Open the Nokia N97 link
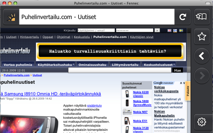Screen dimensions: 213x133 click(x=140, y=112)
